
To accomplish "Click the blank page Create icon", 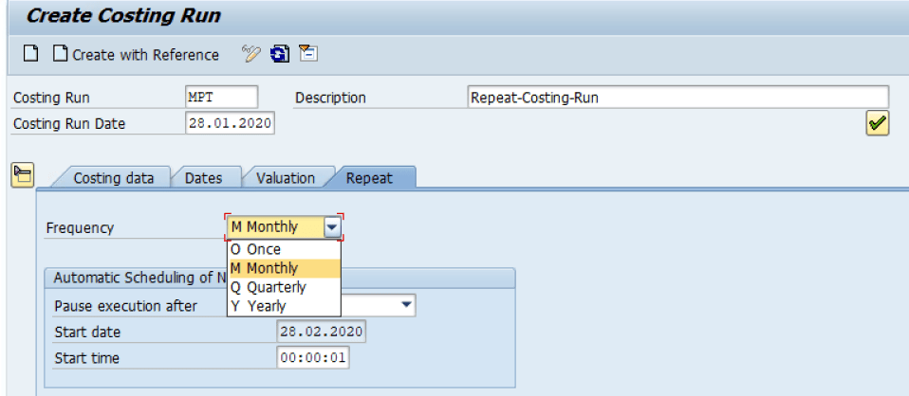I will [x=30, y=54].
